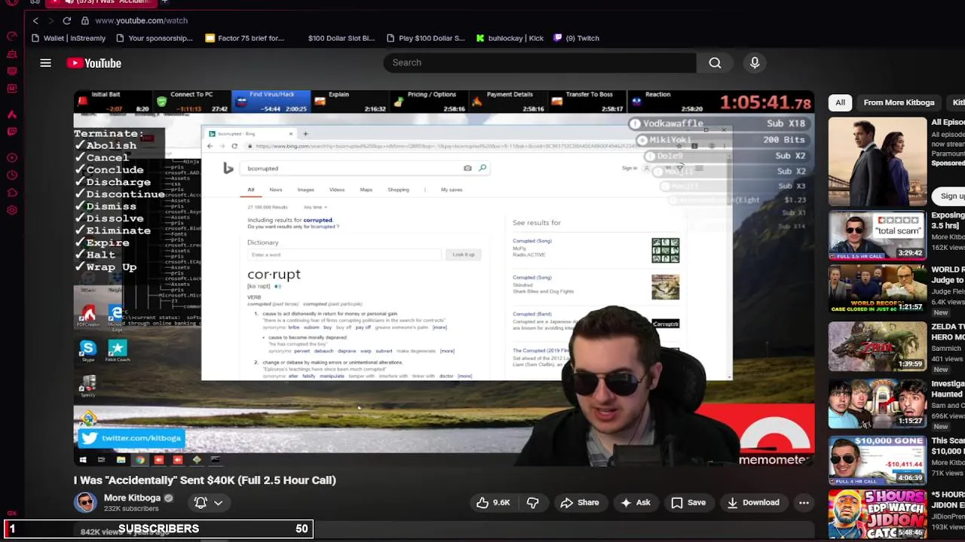Click the 232K subscribers text

[131, 509]
